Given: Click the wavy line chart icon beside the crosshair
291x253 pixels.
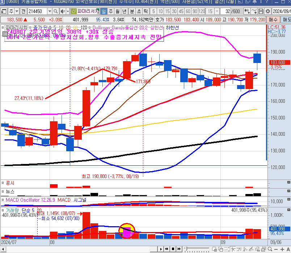Looking at the screenshot, I should point(239,249).
